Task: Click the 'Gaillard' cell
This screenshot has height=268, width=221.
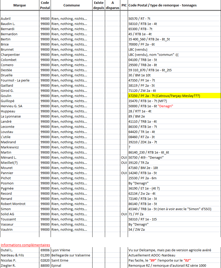Action: (x=20, y=85)
